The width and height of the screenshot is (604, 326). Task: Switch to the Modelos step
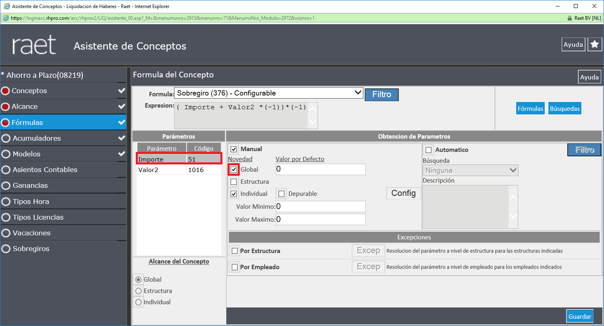pos(64,154)
